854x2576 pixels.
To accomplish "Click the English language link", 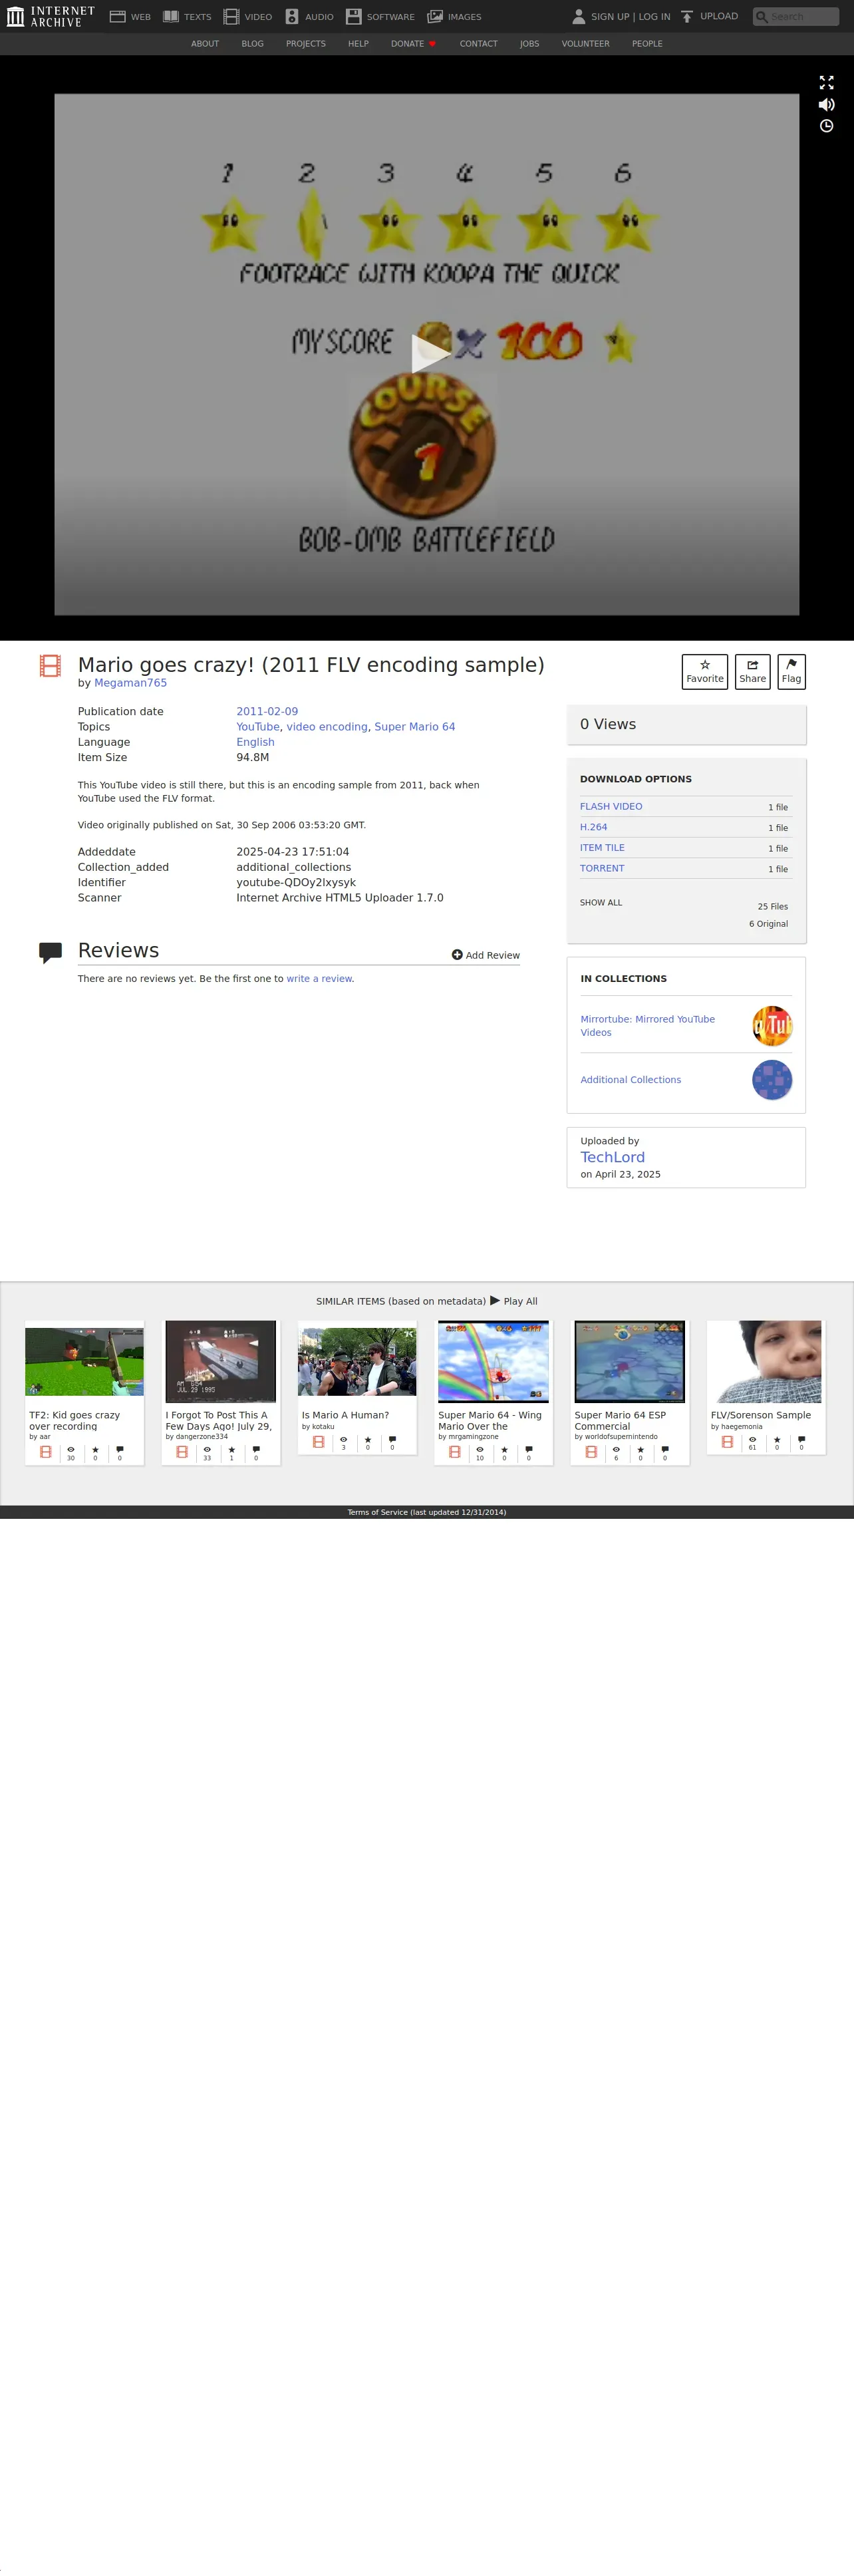I will point(255,742).
